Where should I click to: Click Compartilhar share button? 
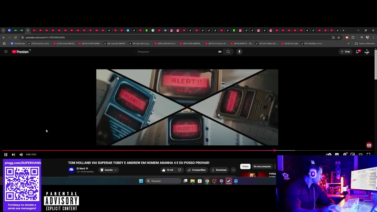click(196, 170)
